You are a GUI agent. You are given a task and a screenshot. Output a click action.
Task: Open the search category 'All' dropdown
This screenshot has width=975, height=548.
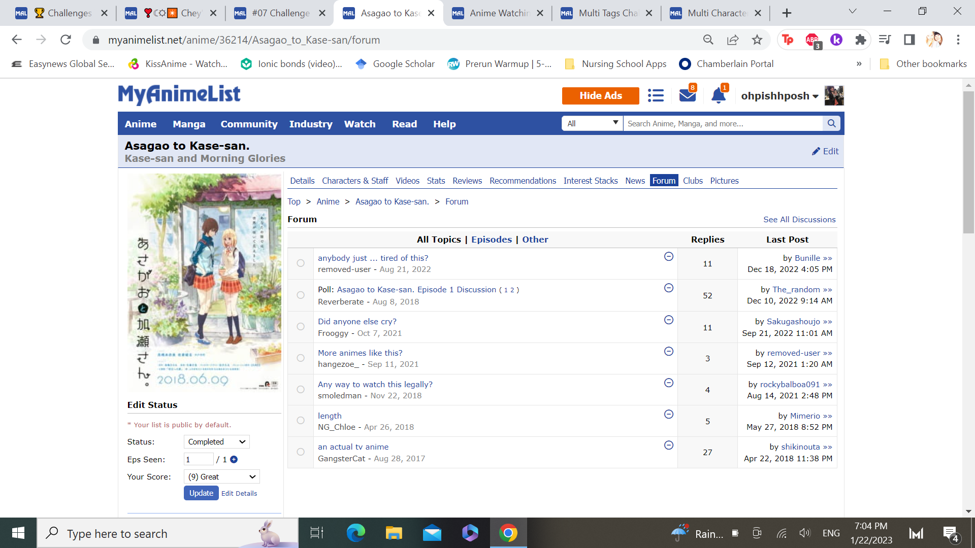click(592, 123)
